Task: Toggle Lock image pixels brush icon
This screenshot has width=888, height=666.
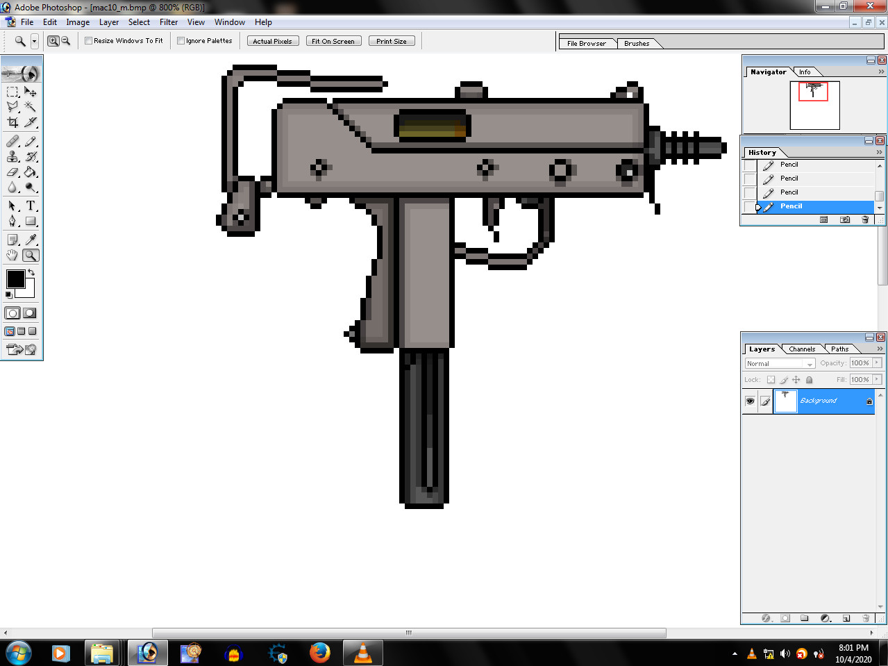Action: click(784, 380)
